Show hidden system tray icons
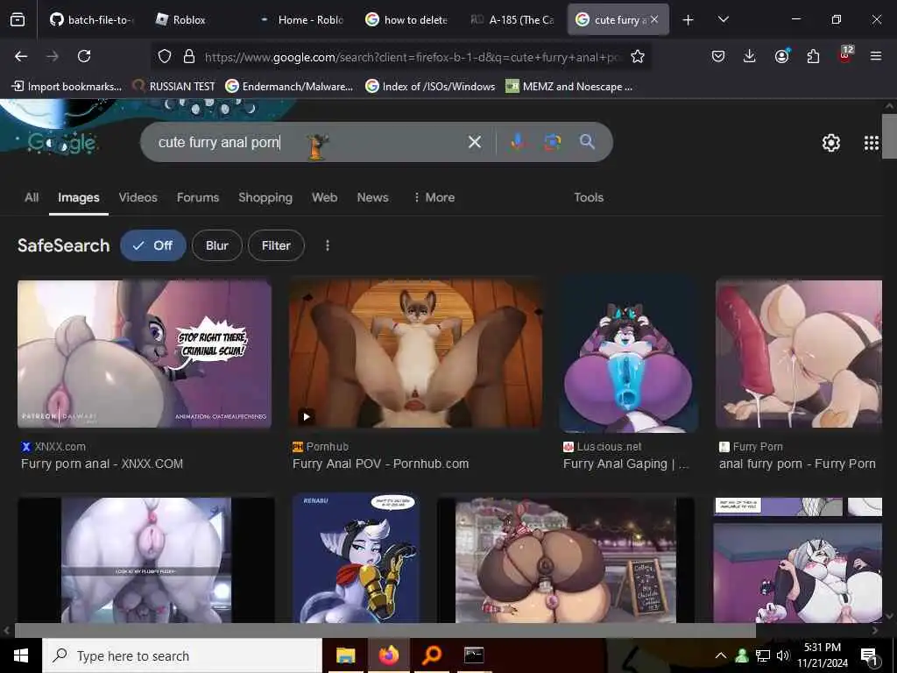This screenshot has height=673, width=897. coord(721,655)
